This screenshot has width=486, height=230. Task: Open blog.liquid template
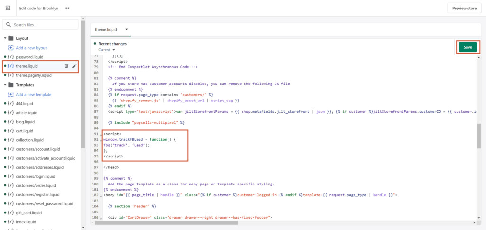pos(25,122)
